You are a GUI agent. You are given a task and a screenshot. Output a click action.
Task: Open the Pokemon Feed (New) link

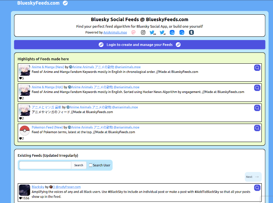(47, 127)
